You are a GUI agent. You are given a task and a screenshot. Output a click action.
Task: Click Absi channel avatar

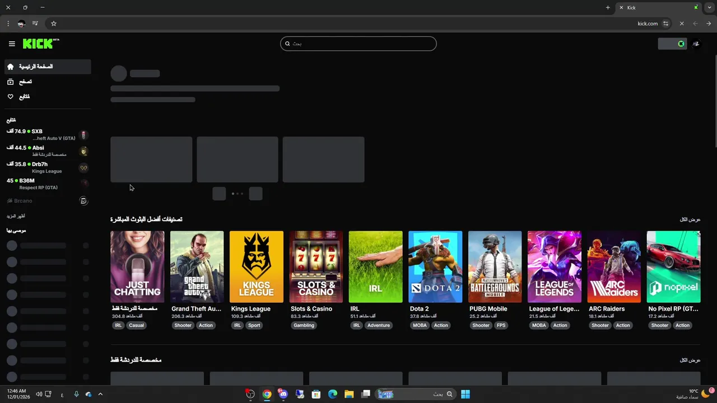tap(83, 151)
